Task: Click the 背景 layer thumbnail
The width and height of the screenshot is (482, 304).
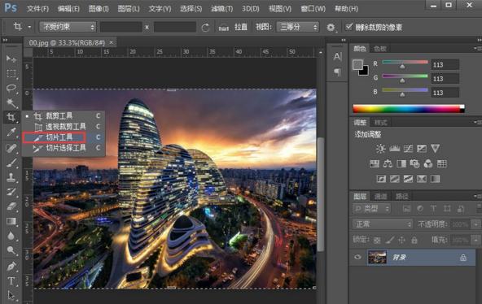Action: click(377, 257)
